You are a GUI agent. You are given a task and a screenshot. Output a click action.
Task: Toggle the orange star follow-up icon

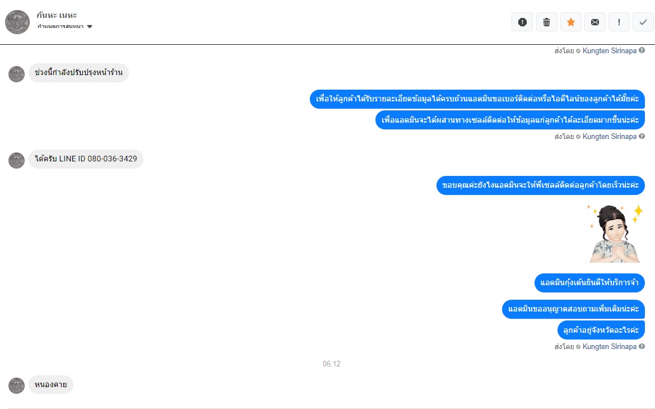point(570,22)
